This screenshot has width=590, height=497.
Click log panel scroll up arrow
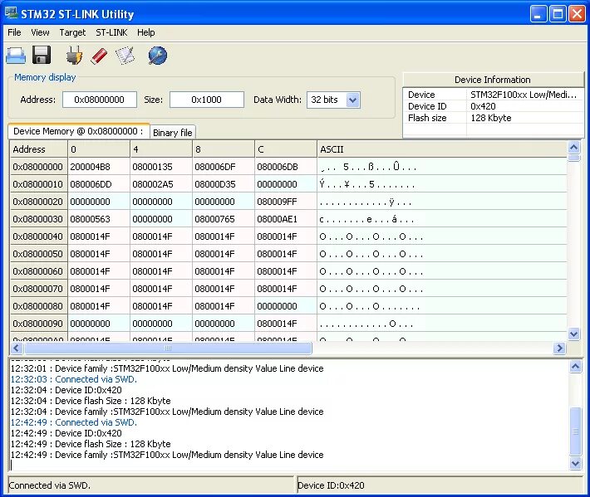(x=576, y=366)
